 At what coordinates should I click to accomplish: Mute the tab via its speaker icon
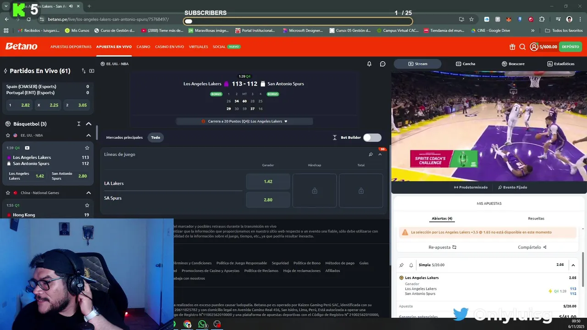coord(71,6)
